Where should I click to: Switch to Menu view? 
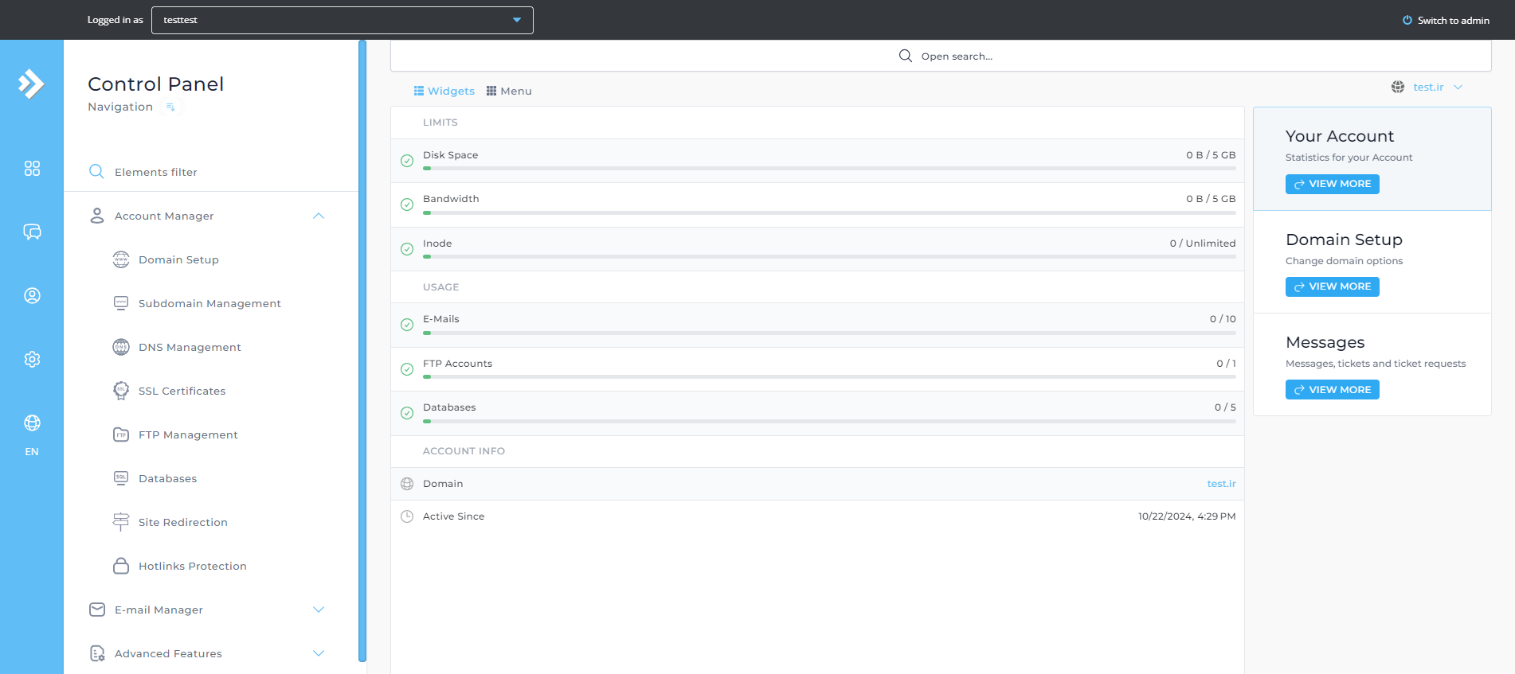click(x=509, y=92)
